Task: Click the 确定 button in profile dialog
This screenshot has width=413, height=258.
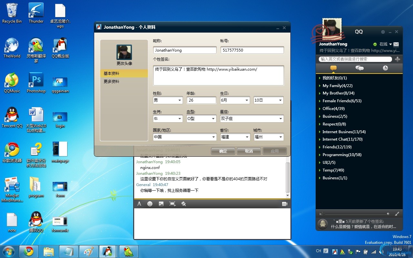Action: pyautogui.click(x=223, y=151)
